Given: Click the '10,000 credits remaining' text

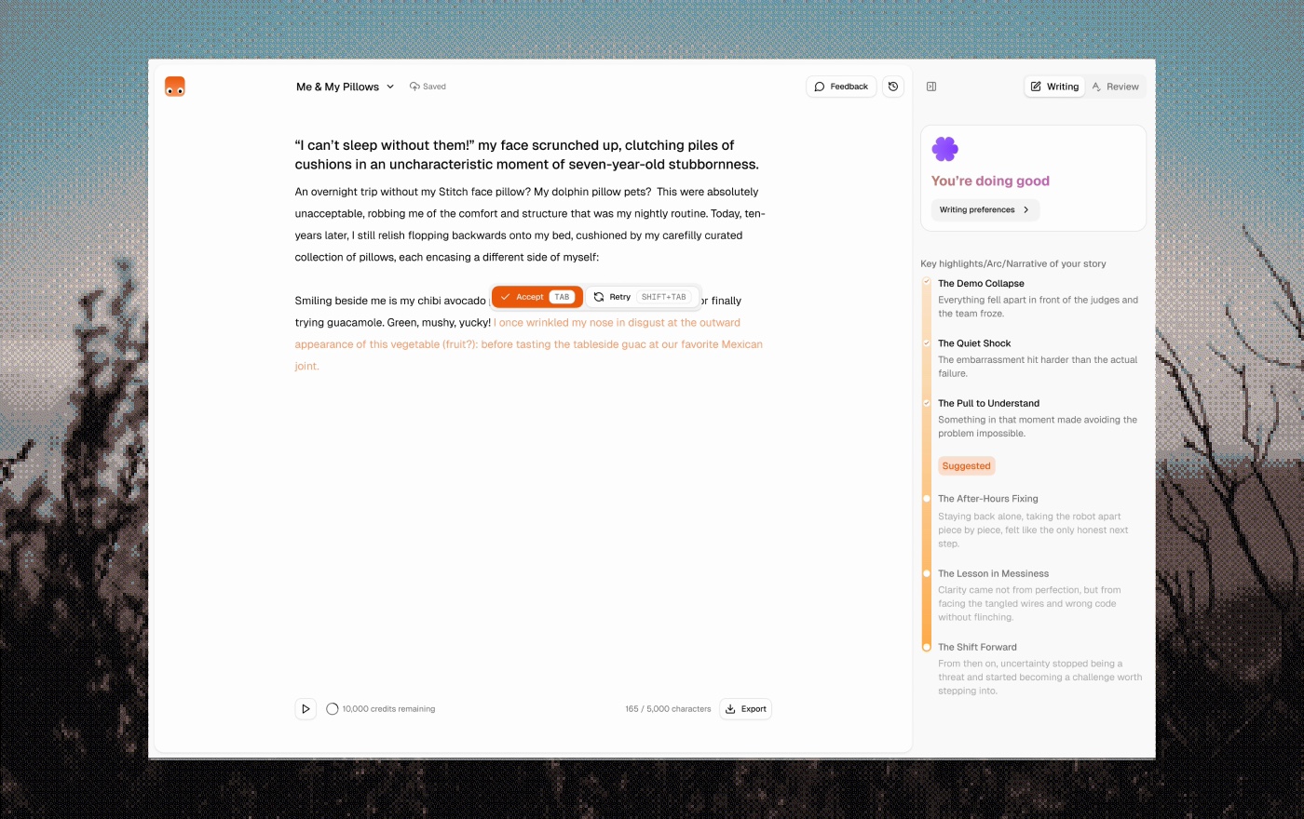Looking at the screenshot, I should [x=388, y=709].
